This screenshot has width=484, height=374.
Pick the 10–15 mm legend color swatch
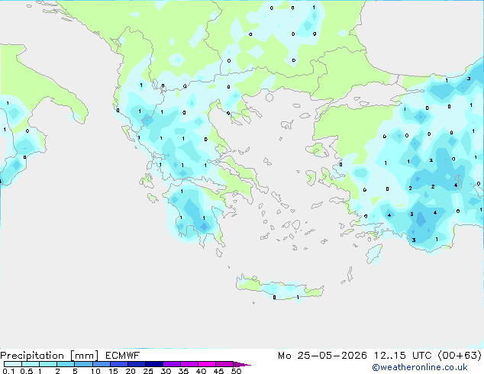[x=101, y=364]
